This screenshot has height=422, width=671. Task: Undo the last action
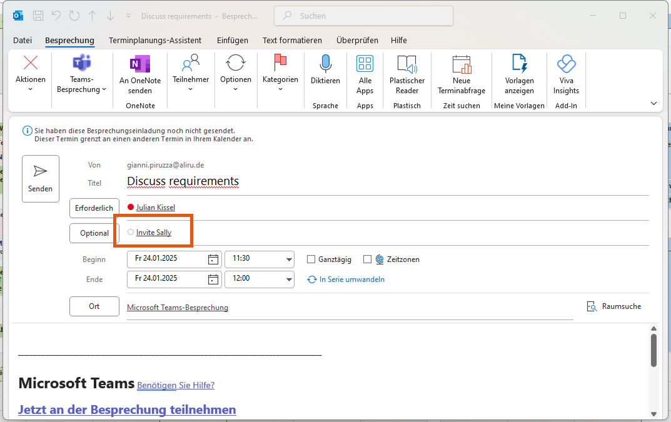[56, 16]
